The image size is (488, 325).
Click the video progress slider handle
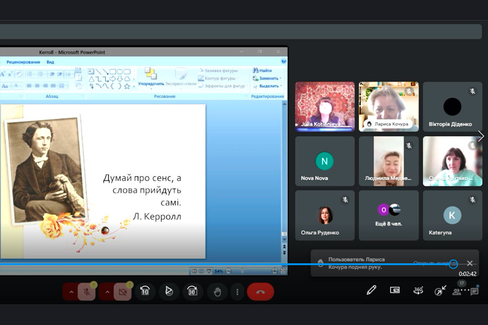point(453,264)
